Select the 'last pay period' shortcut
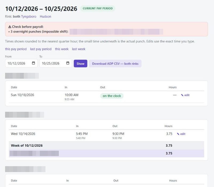214x187 pixels. [41, 49]
